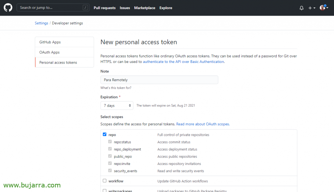The height and width of the screenshot is (192, 334).
Task: Click your profile avatar picture
Action: coord(322,7)
